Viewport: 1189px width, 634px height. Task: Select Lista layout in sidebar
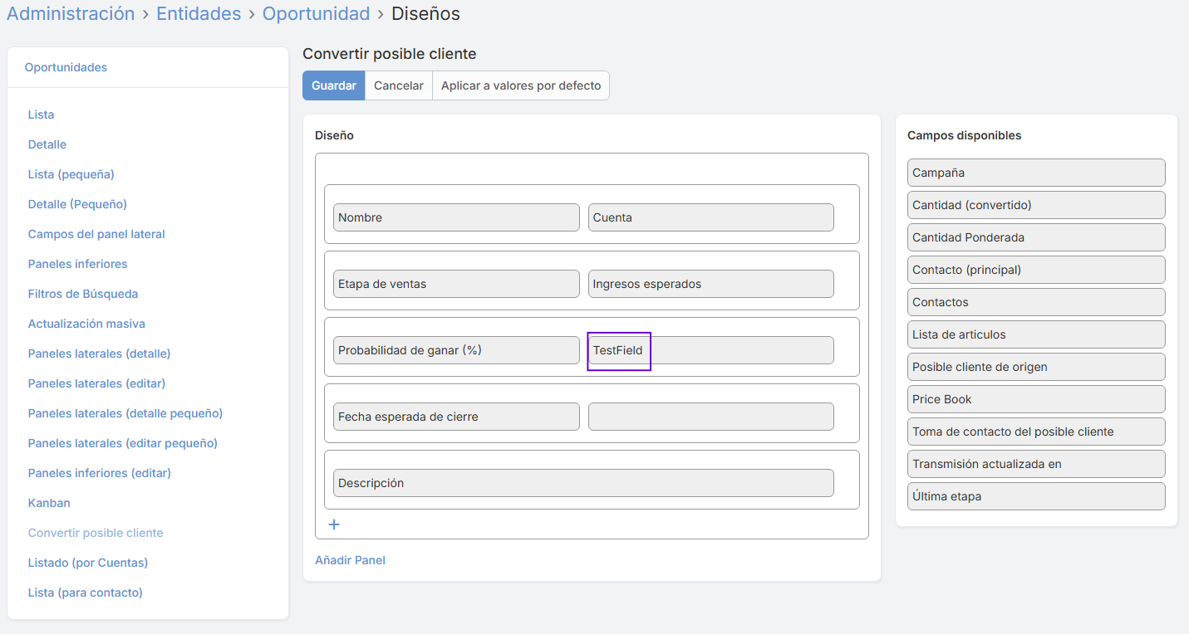41,115
